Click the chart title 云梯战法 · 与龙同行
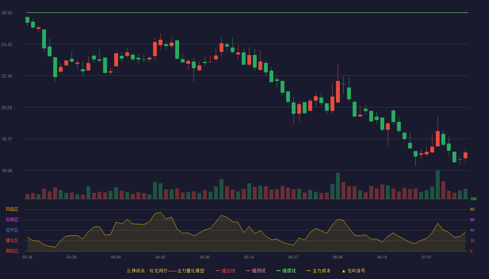 (147, 271)
